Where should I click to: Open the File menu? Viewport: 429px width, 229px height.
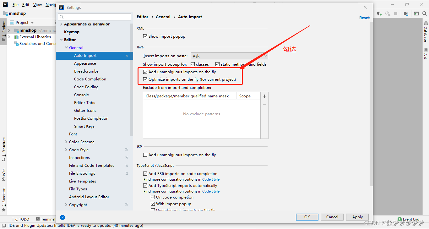coord(15,5)
